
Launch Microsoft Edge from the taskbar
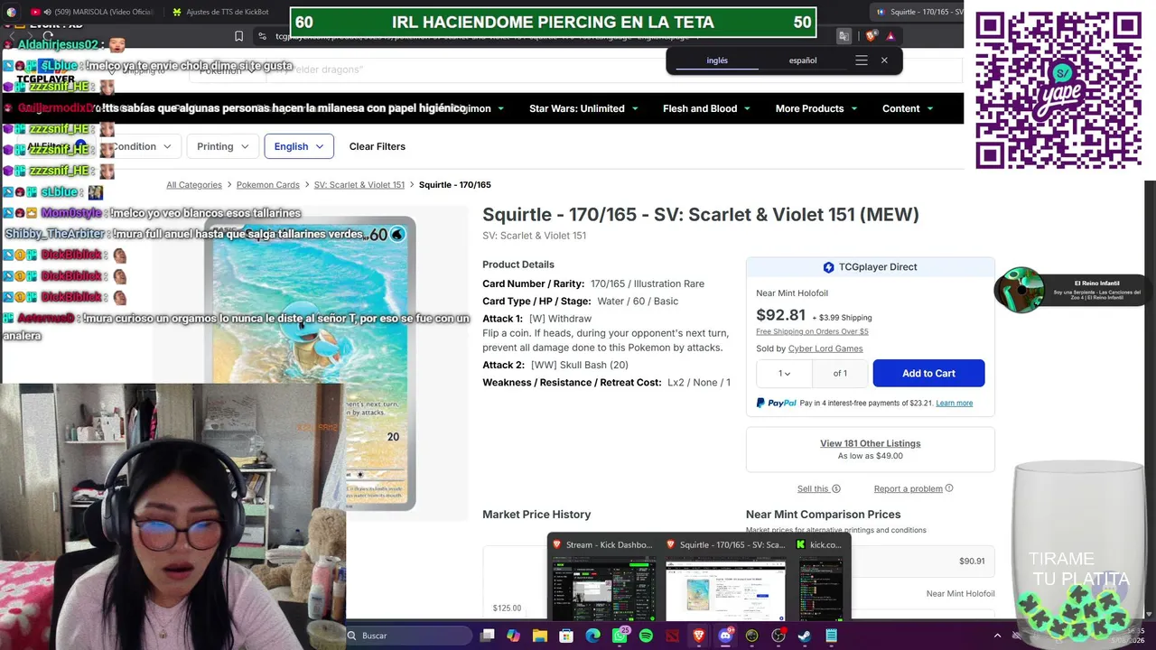593,636
